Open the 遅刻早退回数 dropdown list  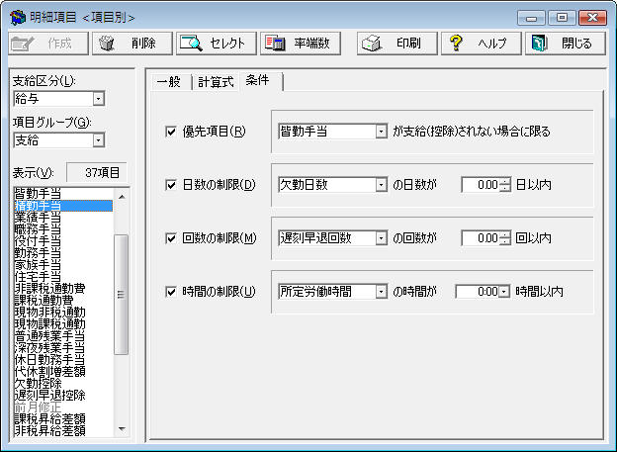381,238
